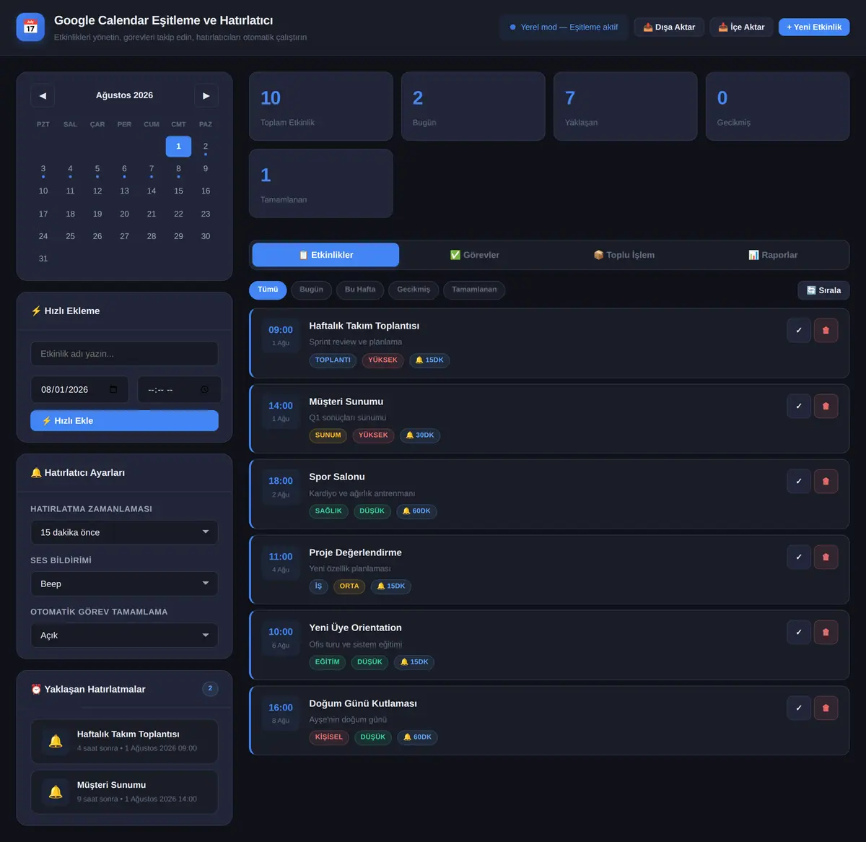866x842 pixels.
Task: Select August 8 in calendar
Action: click(178, 169)
